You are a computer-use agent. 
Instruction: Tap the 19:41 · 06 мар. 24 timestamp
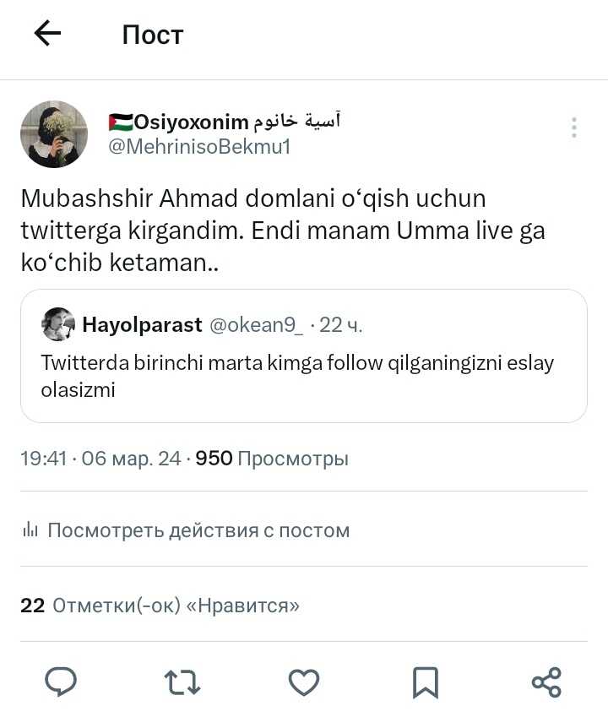click(x=100, y=459)
